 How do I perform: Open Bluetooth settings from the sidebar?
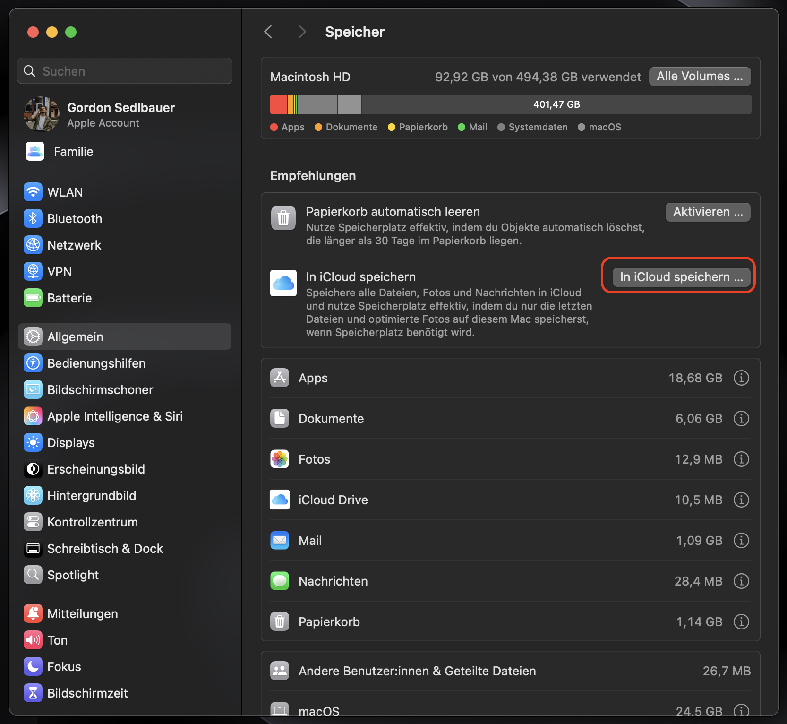click(75, 218)
